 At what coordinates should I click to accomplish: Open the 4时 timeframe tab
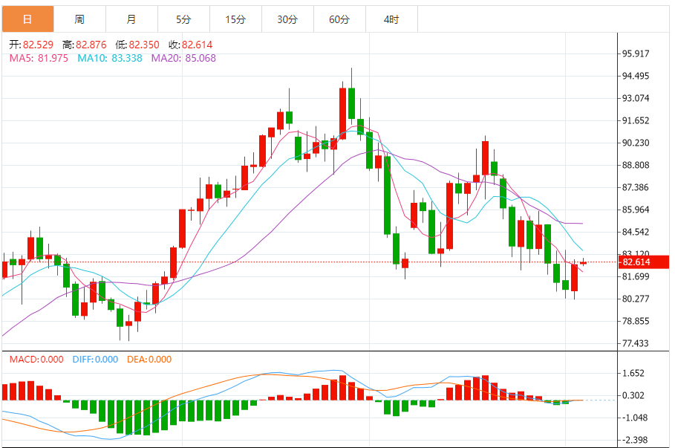click(392, 19)
